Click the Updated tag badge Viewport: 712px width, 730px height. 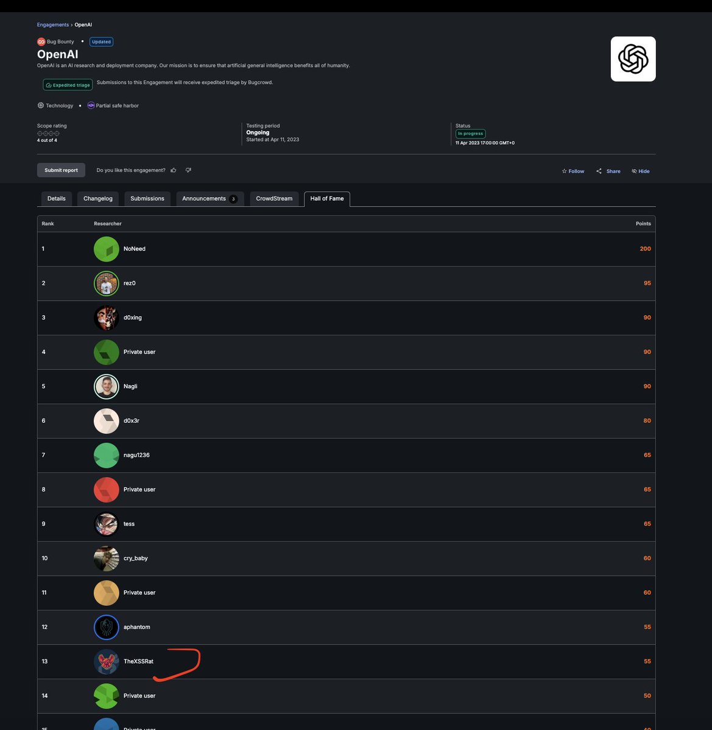point(101,42)
